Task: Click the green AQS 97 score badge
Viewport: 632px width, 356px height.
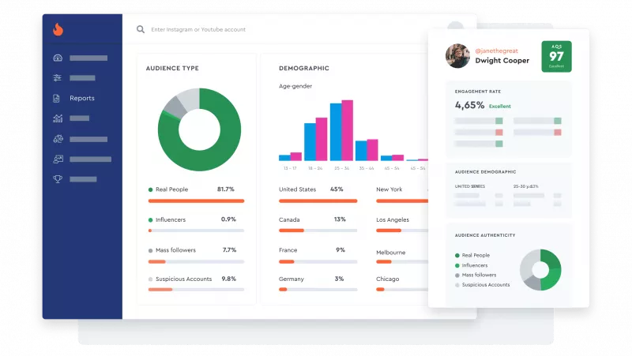Action: [556, 56]
